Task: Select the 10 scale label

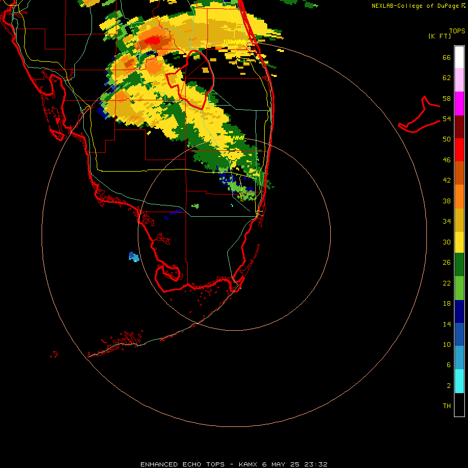Action: coord(447,344)
